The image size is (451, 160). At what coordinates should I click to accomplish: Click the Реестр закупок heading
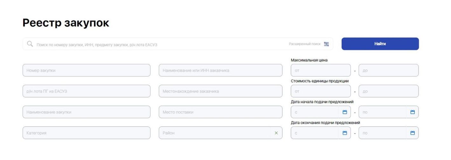(x=66, y=23)
